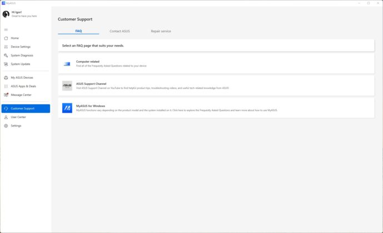The image size is (383, 233).
Task: Open the Computer related FAQ card
Action: pos(216,64)
